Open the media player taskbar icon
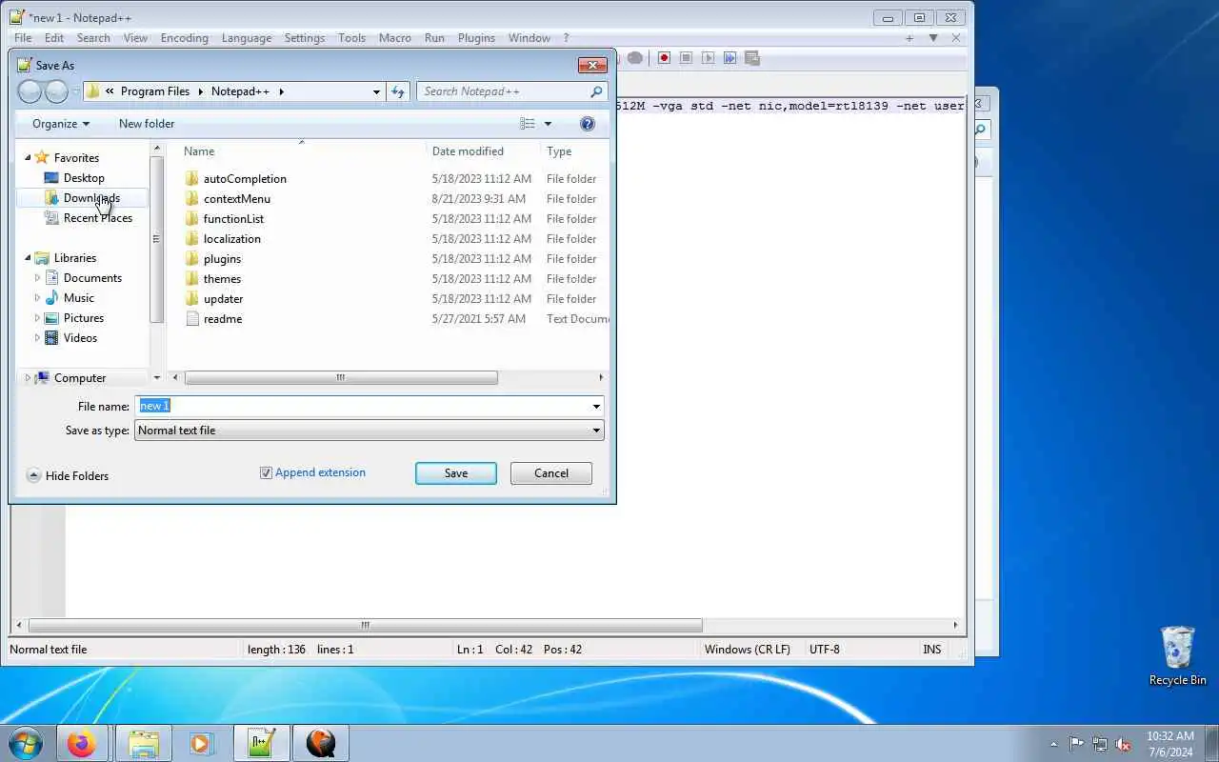This screenshot has height=762, width=1219. point(201,743)
